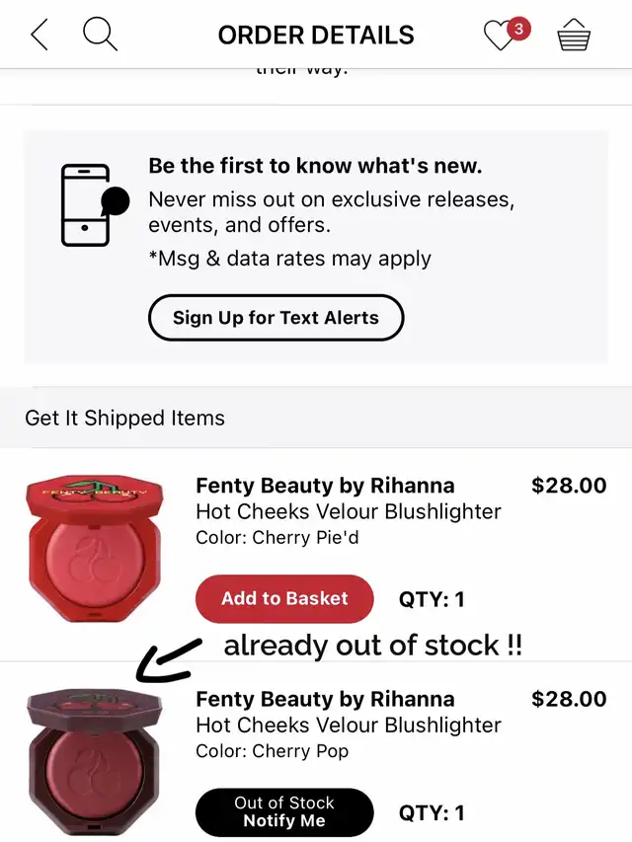632x842 pixels.
Task: Tap the 'Be the first to know' heading
Action: click(315, 166)
